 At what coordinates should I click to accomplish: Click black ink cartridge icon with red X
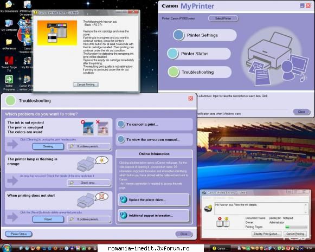(x=220, y=222)
